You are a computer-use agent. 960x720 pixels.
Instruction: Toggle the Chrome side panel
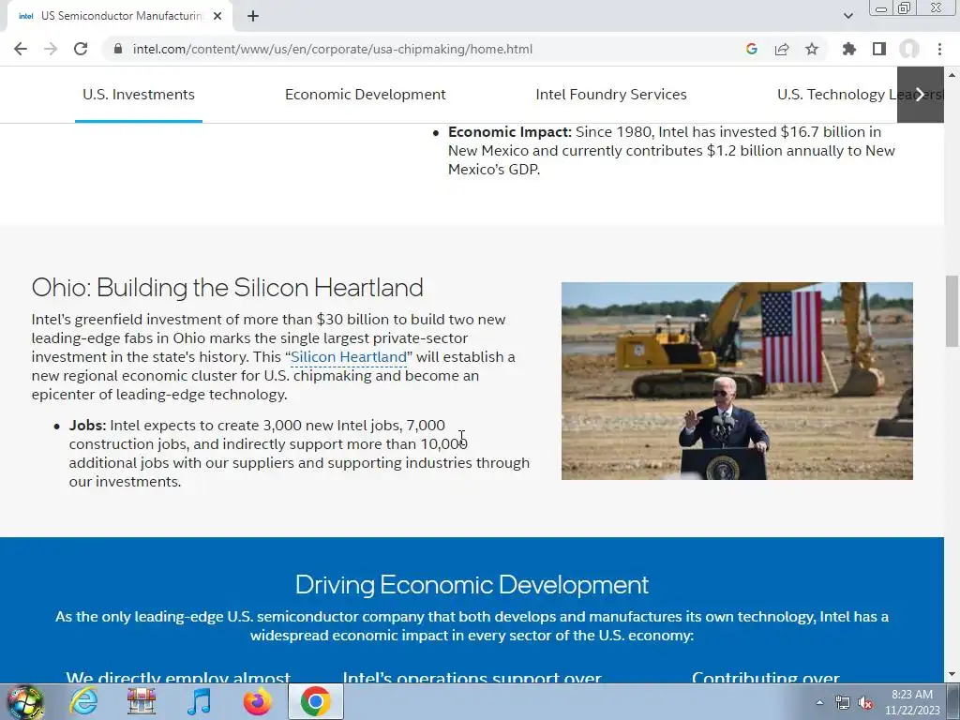[879, 49]
